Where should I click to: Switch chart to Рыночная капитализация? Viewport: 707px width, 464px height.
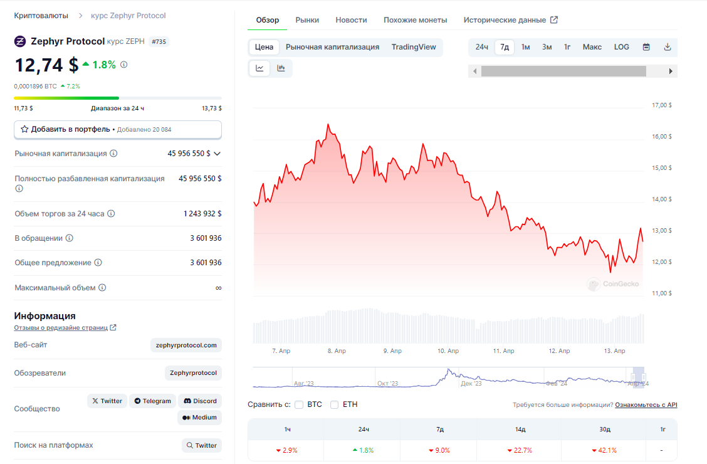pos(332,47)
